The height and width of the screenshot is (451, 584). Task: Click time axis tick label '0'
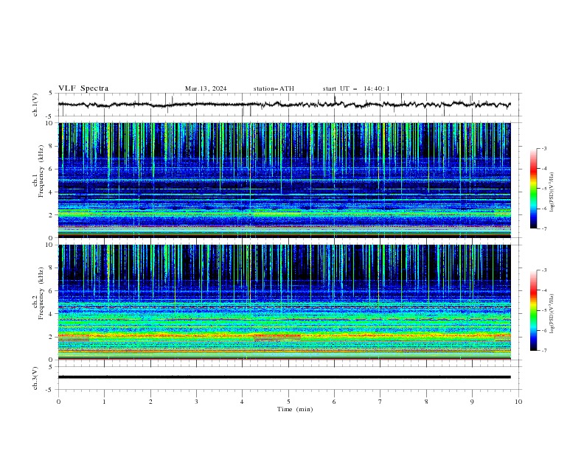[x=58, y=402]
